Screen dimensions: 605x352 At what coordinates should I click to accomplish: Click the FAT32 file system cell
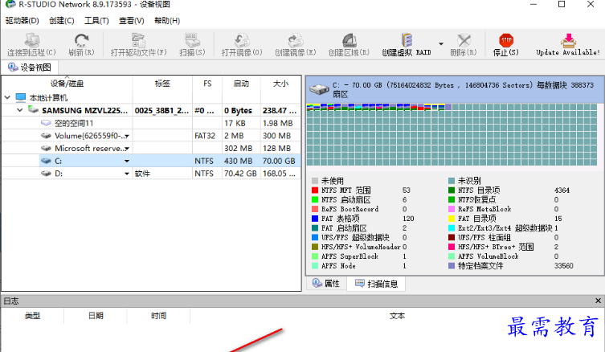pos(205,136)
